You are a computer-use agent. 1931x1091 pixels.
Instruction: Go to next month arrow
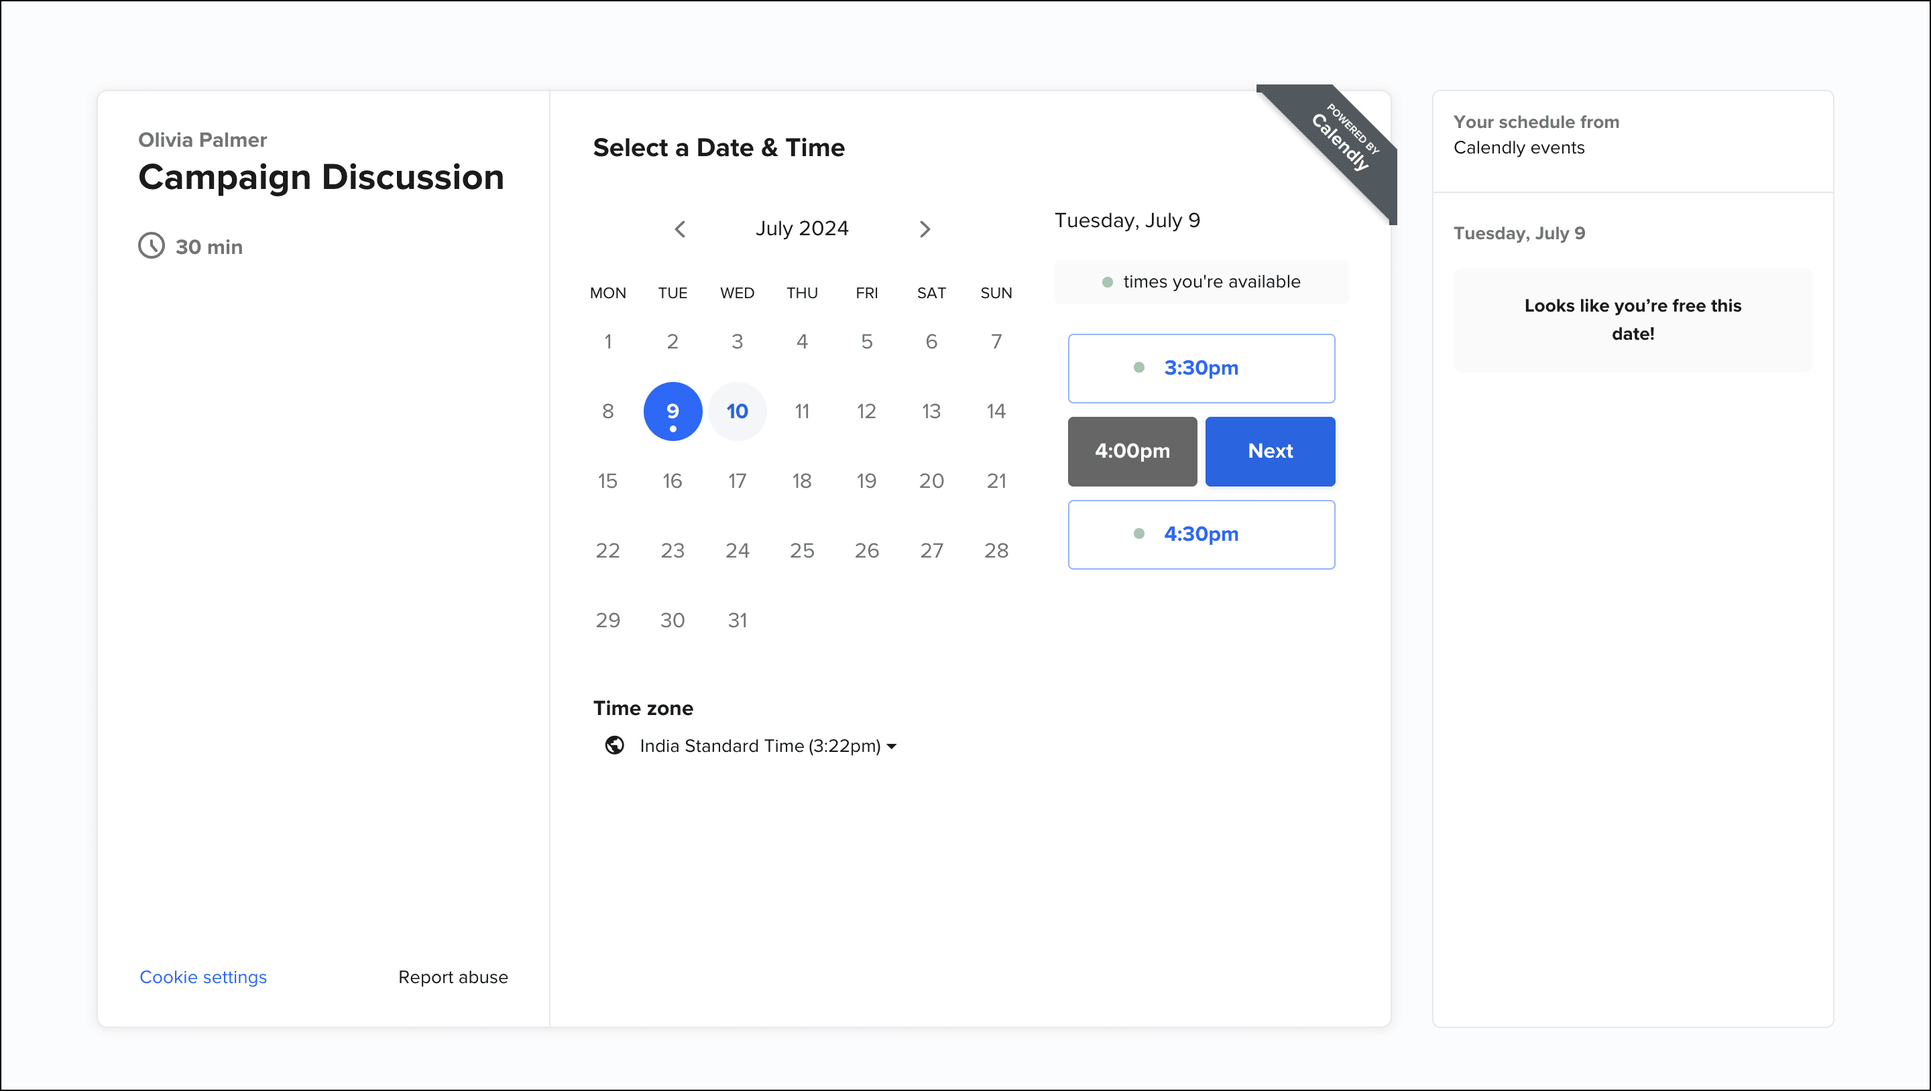[x=925, y=229]
